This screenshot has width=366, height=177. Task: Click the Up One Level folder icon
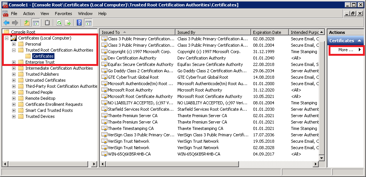pos(27,23)
